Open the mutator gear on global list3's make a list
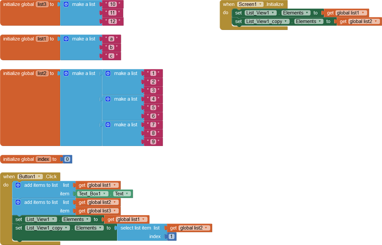This screenshot has width=382, height=245. (x=66, y=4)
